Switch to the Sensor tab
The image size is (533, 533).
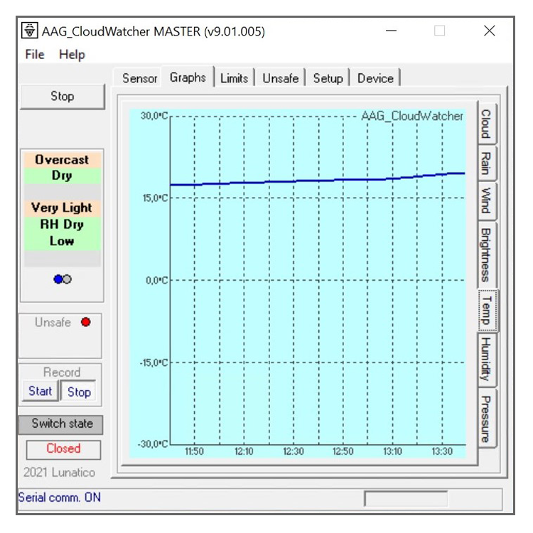click(140, 78)
